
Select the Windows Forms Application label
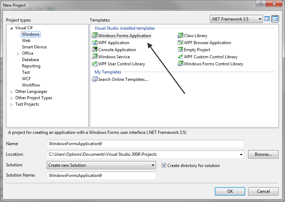tap(124, 35)
